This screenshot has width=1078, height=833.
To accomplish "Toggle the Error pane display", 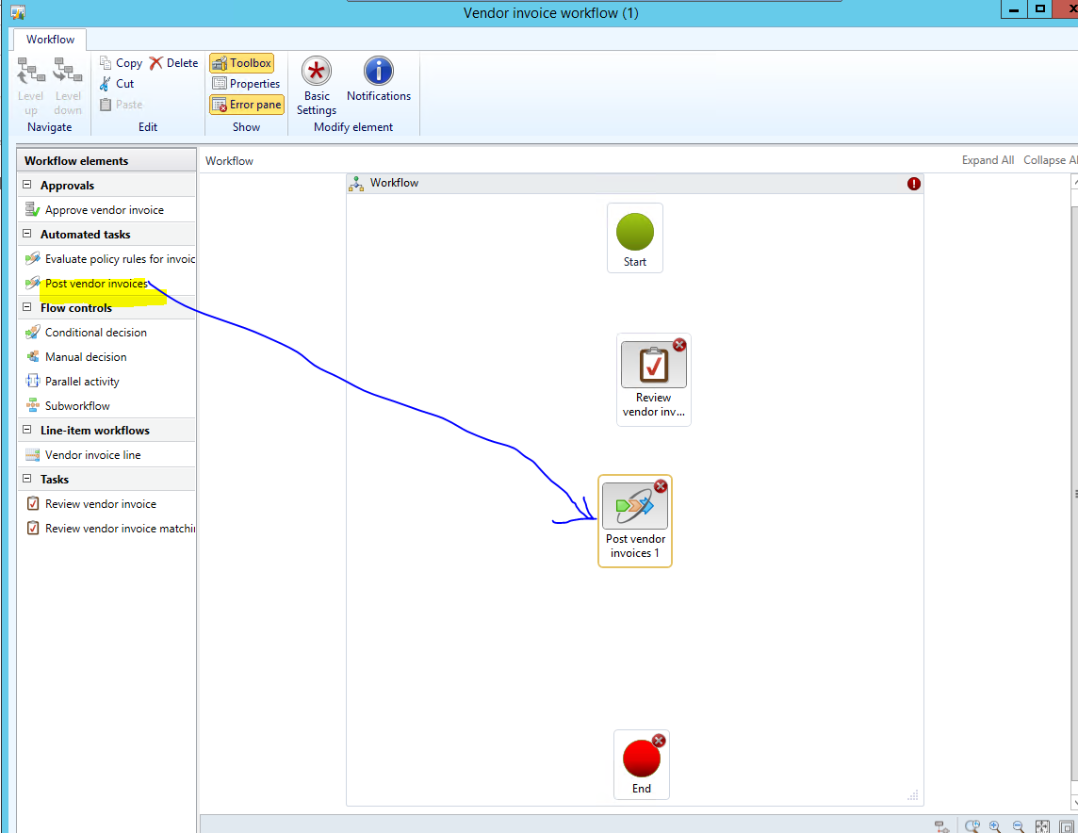I will 246,105.
